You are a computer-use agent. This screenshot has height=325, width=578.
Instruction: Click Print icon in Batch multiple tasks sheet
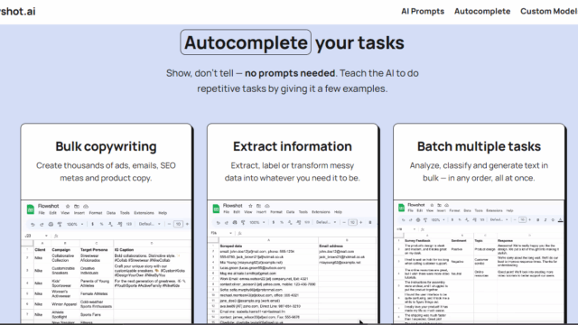coord(418,220)
